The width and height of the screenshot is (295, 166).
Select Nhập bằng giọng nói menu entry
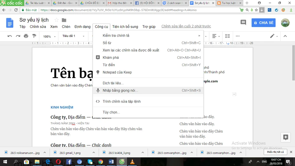coord(120,90)
